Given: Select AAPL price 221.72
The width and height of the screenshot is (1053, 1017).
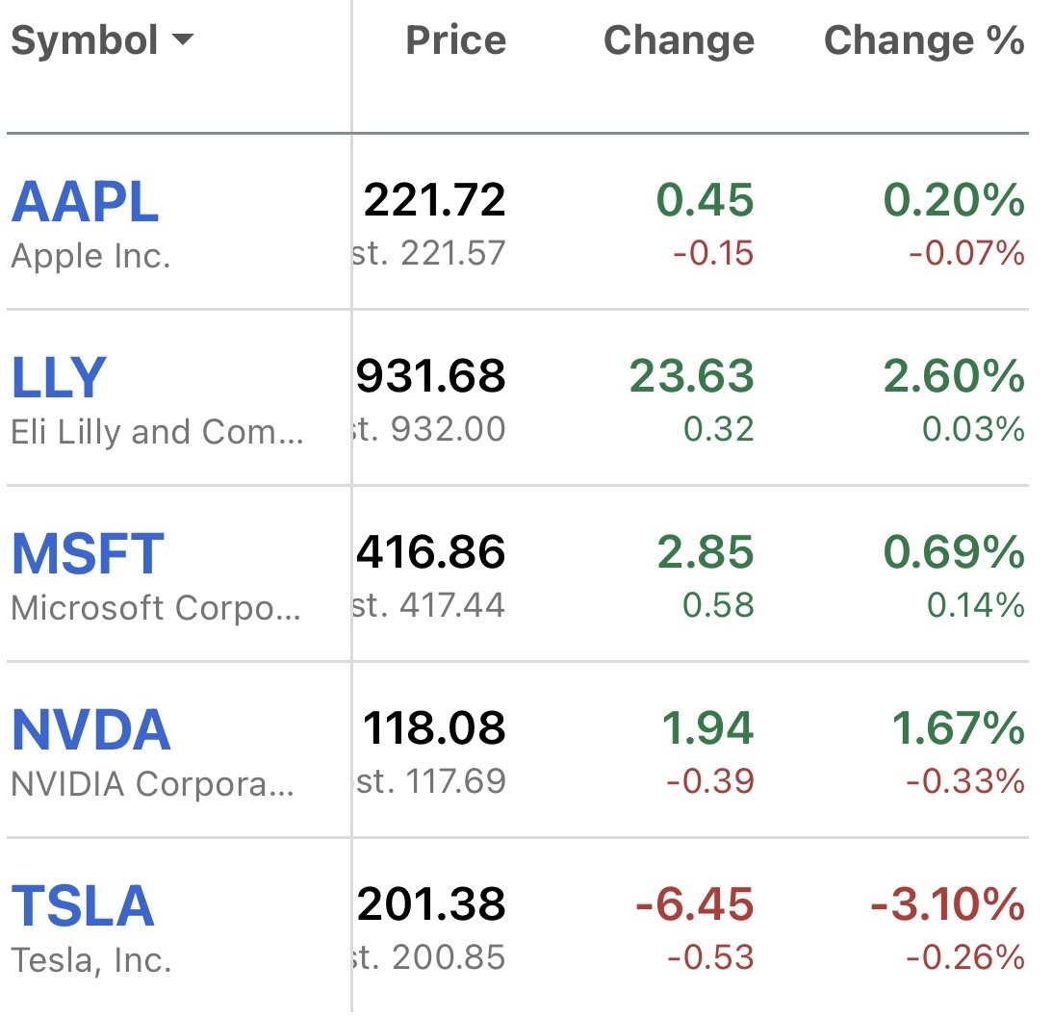Looking at the screenshot, I should pyautogui.click(x=434, y=200).
